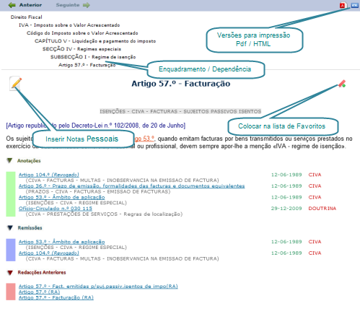Open Ofício-Circulado n.º 030 115 link
Viewport: 360px width, 332px height.
(56, 209)
